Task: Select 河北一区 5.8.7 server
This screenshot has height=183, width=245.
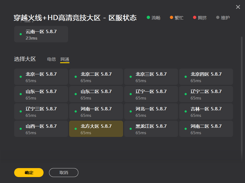Action: [151, 111]
